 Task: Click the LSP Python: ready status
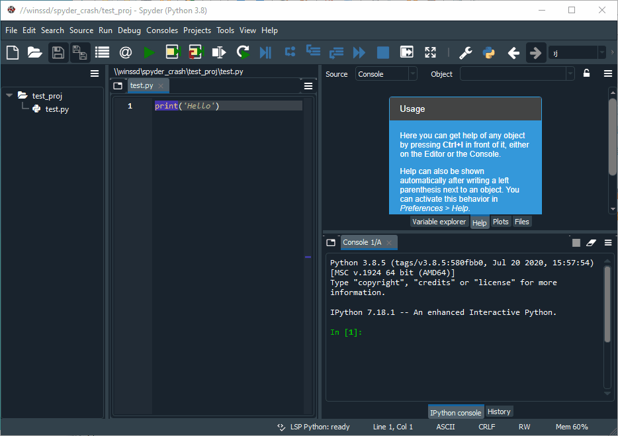pos(314,427)
